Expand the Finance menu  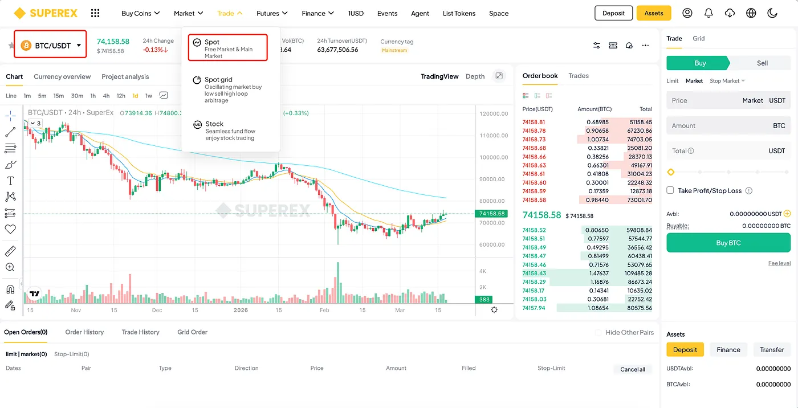point(318,13)
